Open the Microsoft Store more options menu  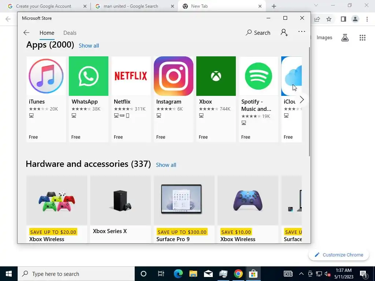pos(302,31)
